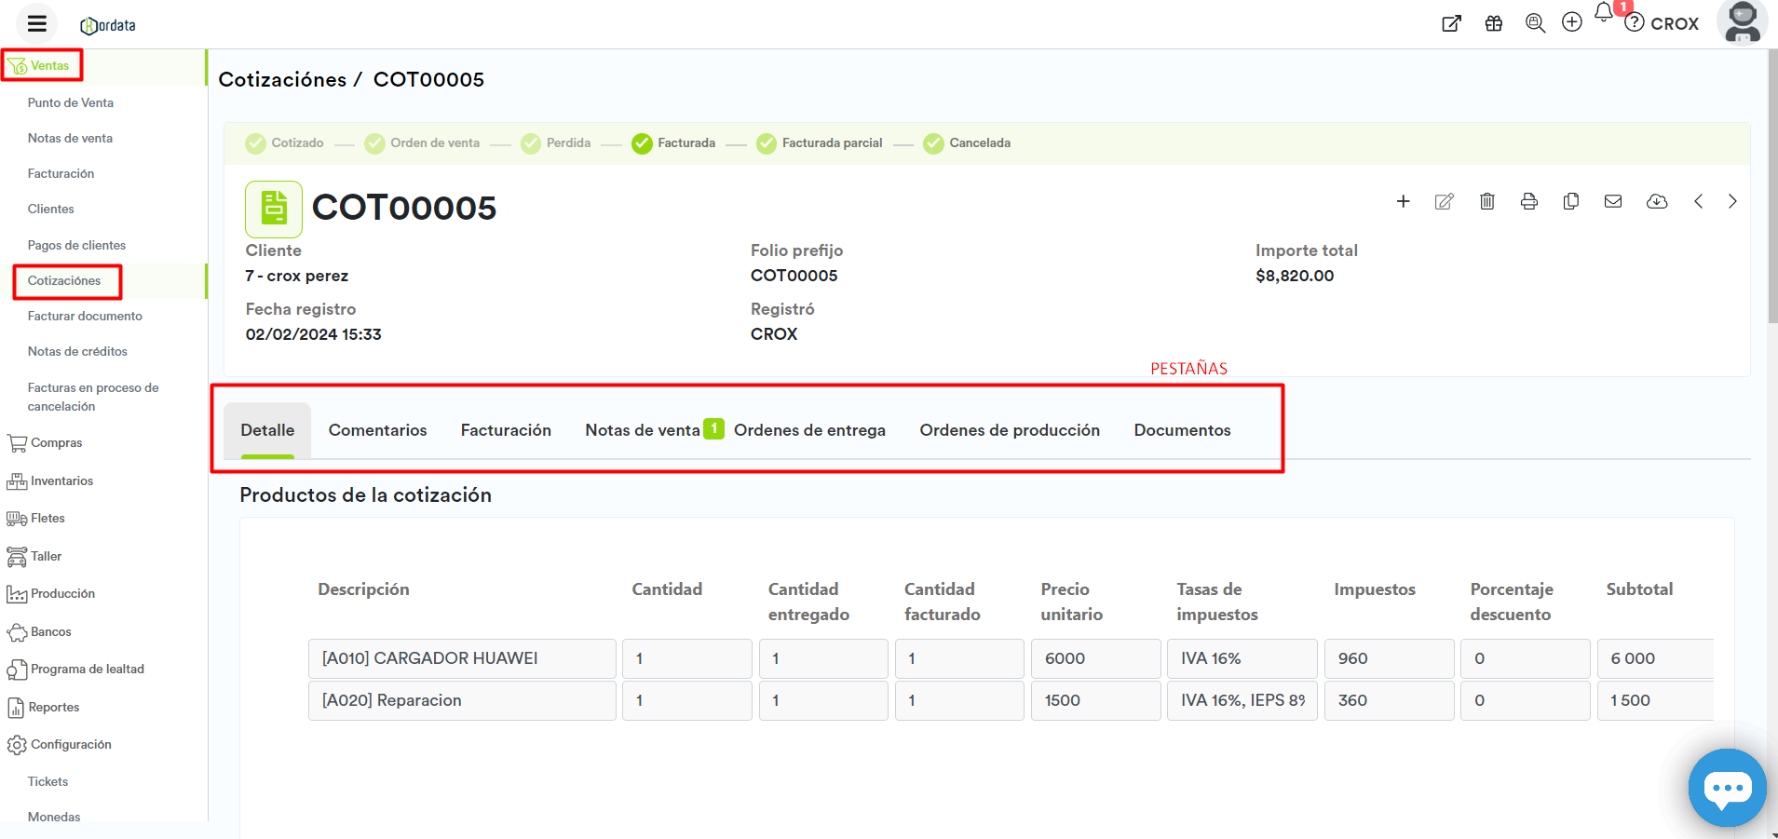Go to Punto de Venta link
Screen dimensions: 1778x839
pos(71,103)
